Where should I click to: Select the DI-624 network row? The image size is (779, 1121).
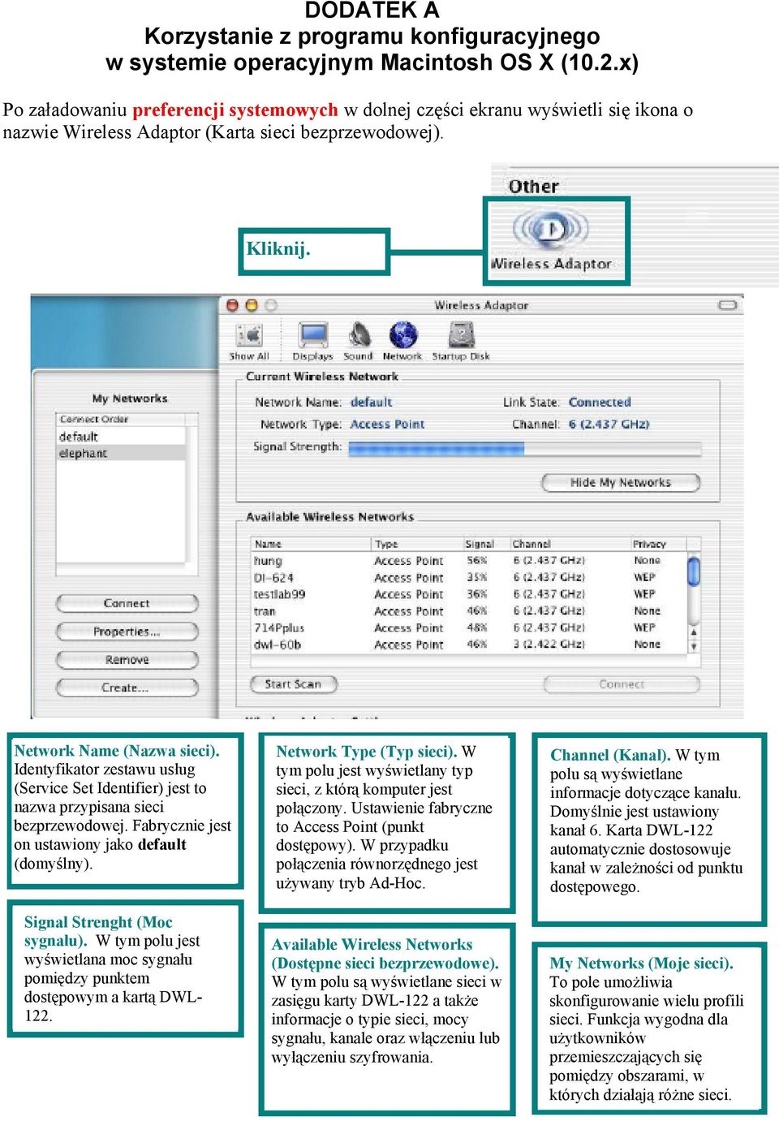click(469, 578)
